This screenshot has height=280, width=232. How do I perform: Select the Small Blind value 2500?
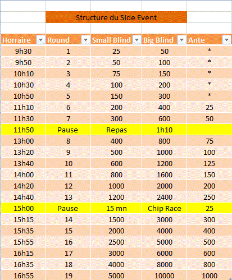(116, 242)
